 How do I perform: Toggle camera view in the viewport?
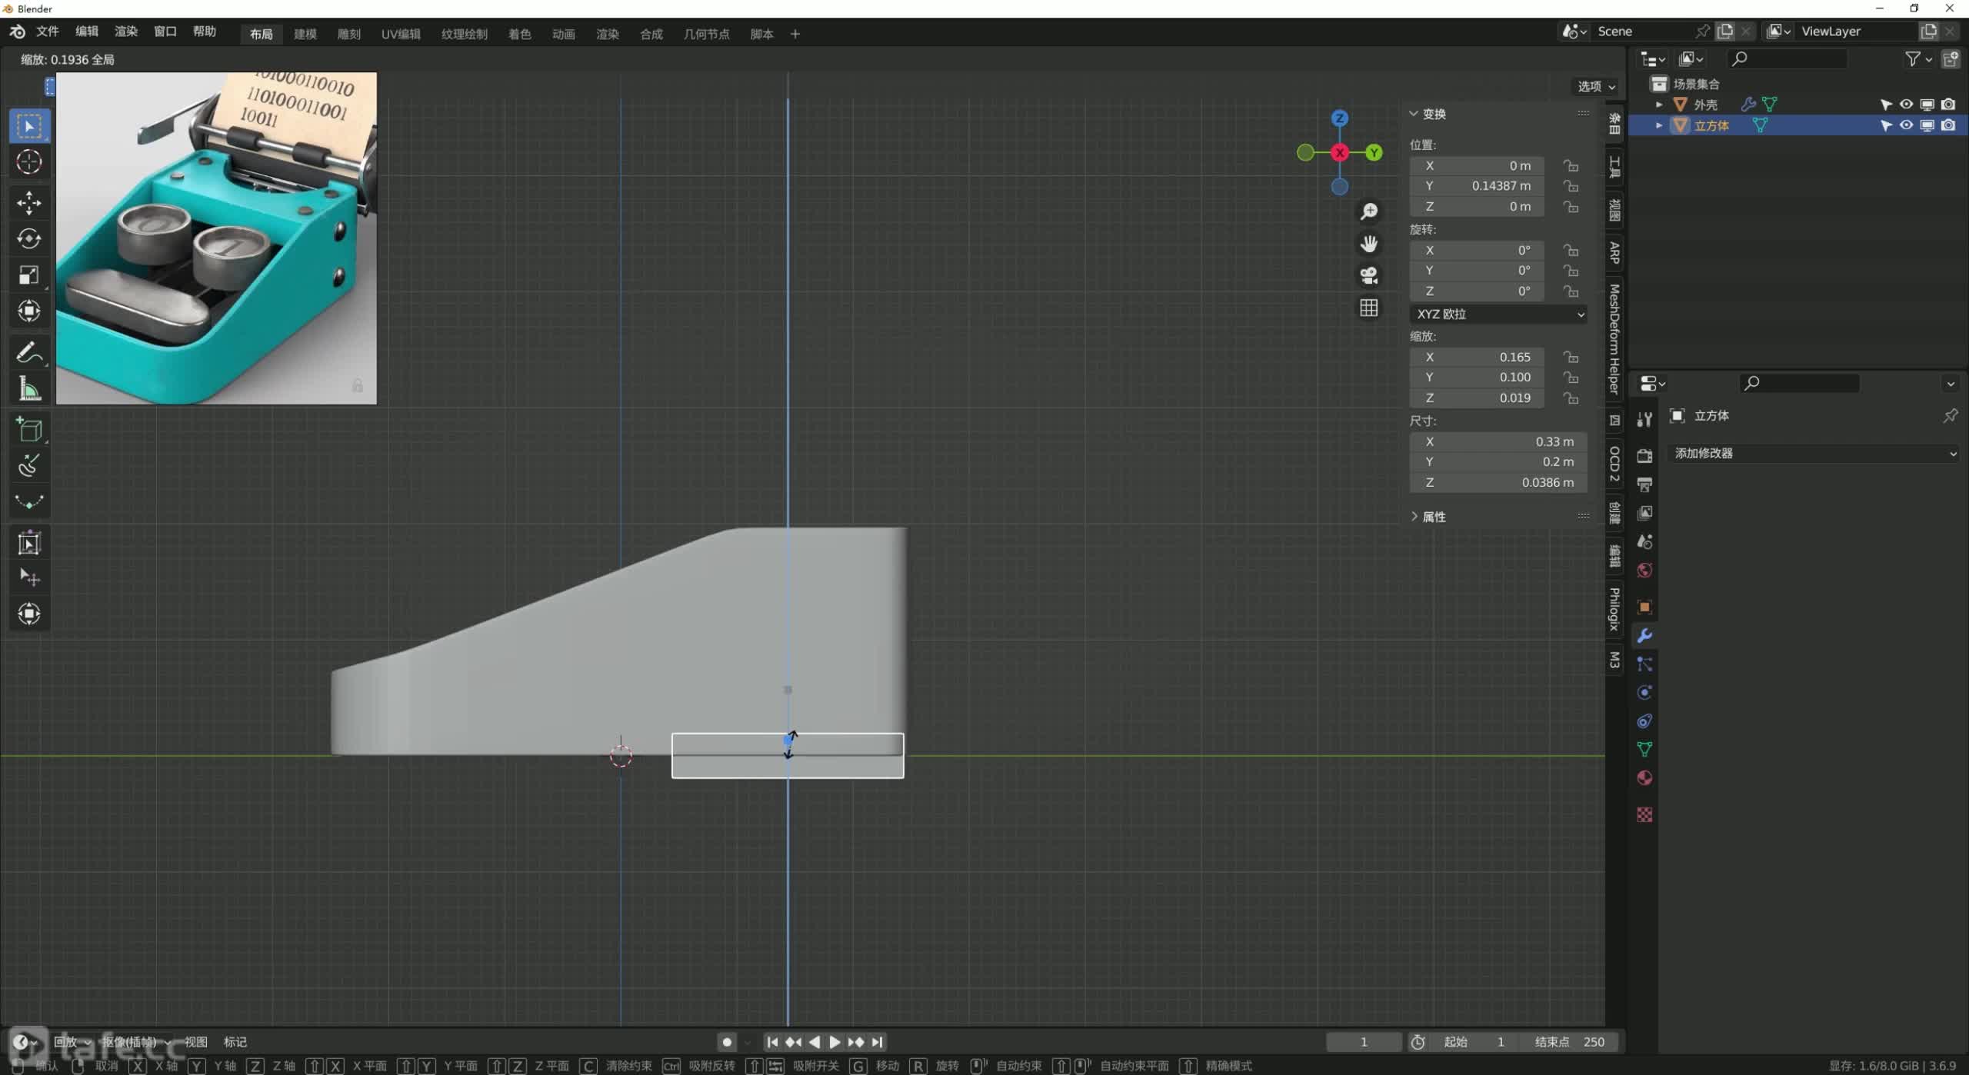(x=1368, y=275)
